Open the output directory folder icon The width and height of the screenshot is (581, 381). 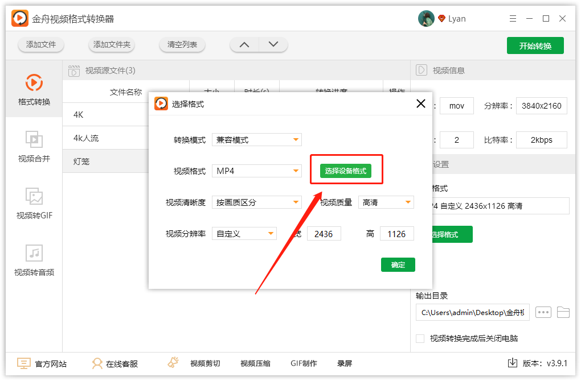[564, 312]
